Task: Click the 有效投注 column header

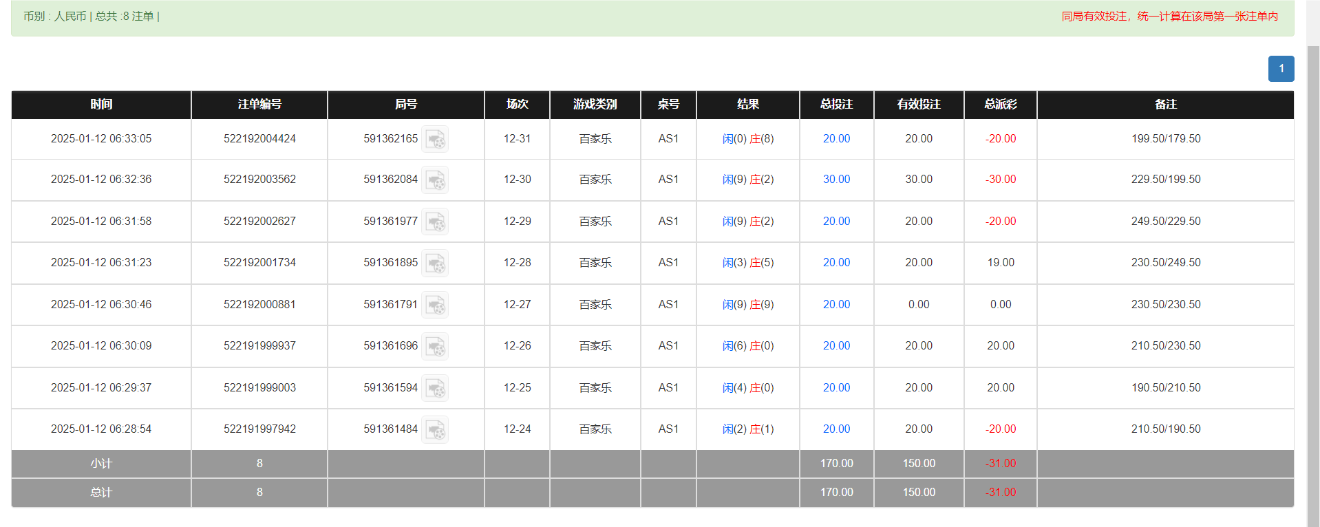Action: [x=918, y=105]
